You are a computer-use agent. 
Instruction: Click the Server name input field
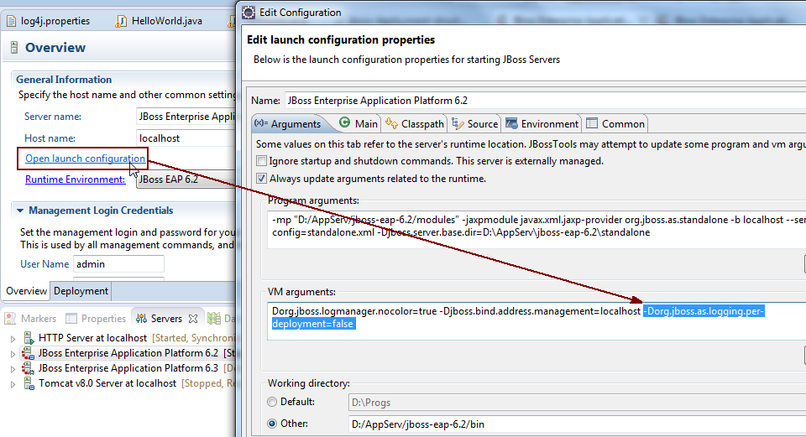[x=186, y=117]
